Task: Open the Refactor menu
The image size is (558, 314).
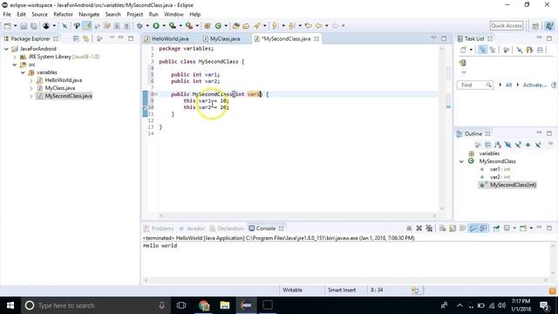Action: (x=63, y=14)
